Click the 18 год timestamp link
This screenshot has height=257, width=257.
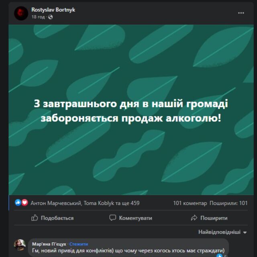38,17
